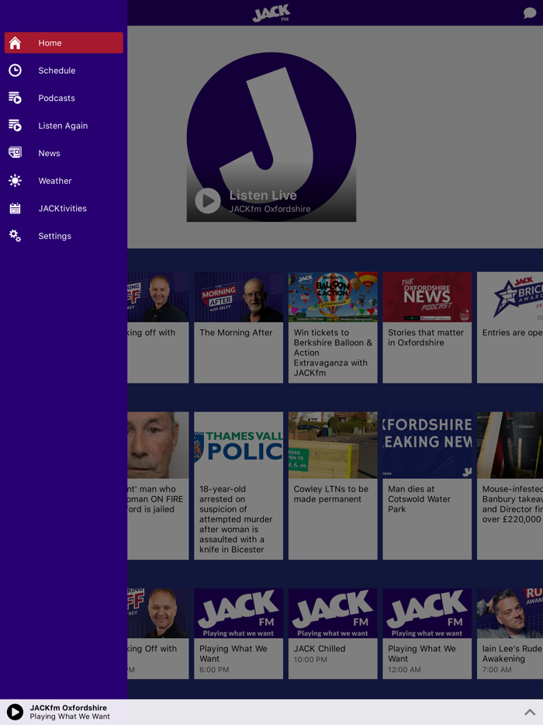Click the News newspaper icon
Screen dimensions: 543x725
(x=15, y=153)
